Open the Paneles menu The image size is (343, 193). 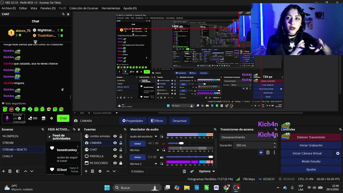48,8
